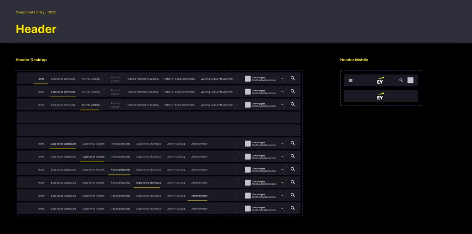This screenshot has height=234, width=472.
Task: Select the underlined Home tab
Action: click(41, 79)
